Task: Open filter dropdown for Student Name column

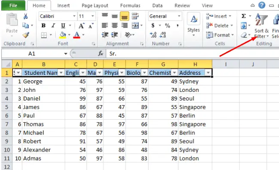Action: [61, 73]
